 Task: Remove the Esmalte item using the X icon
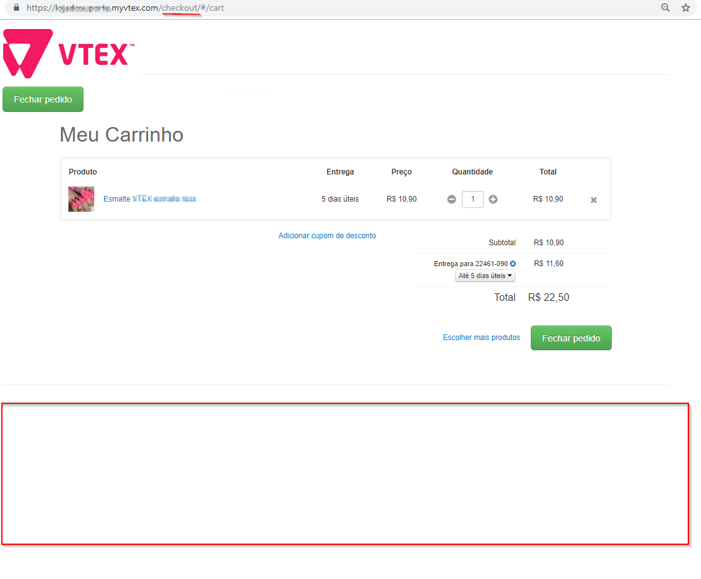pyautogui.click(x=593, y=200)
